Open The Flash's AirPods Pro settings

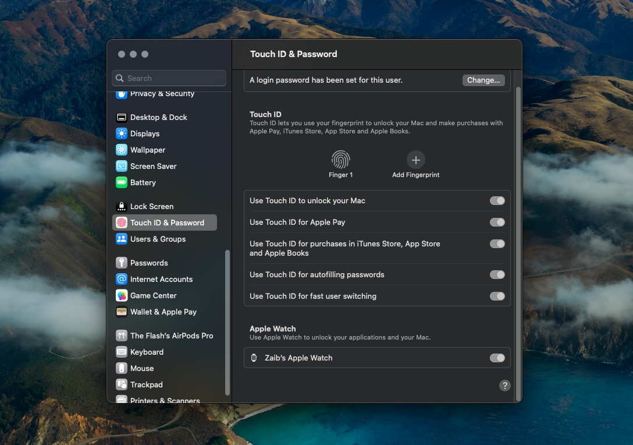(x=164, y=335)
